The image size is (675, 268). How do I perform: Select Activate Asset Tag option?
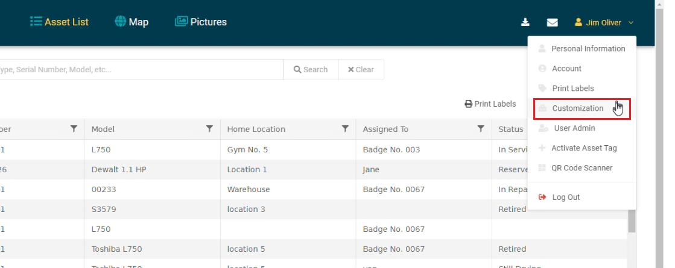point(584,148)
